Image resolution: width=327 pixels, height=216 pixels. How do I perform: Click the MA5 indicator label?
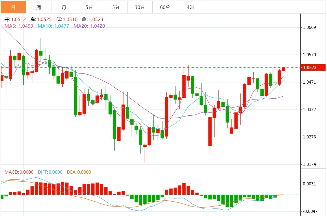(19, 26)
